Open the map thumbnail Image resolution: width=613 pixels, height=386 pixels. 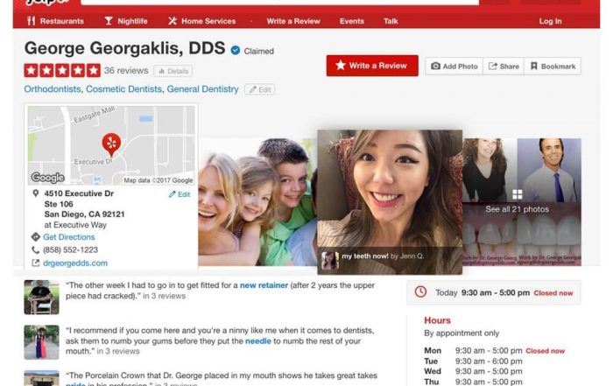point(111,145)
